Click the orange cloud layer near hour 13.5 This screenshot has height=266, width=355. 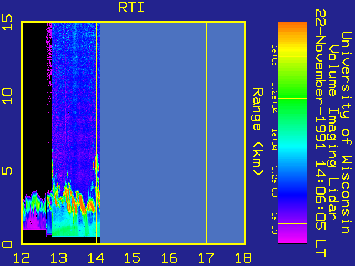[x=82, y=203]
